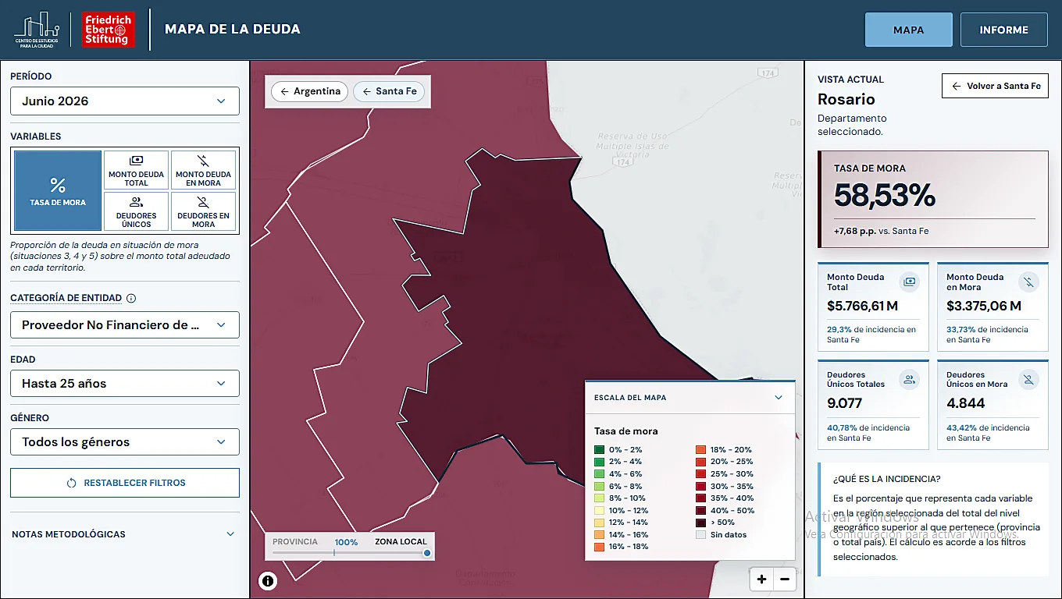
Task: Click Volver a Santa Fe button
Action: (x=996, y=86)
